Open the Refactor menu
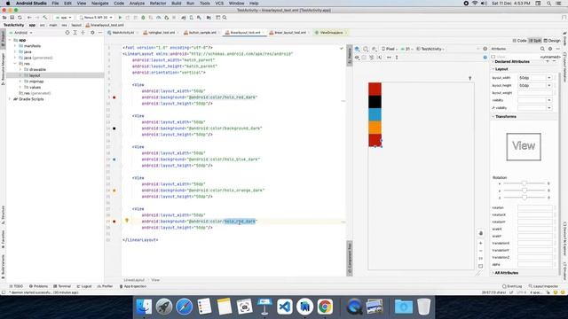The width and height of the screenshot is (568, 319). point(158,4)
